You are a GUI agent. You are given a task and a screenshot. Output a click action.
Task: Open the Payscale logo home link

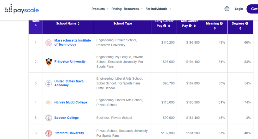coord(22,9)
